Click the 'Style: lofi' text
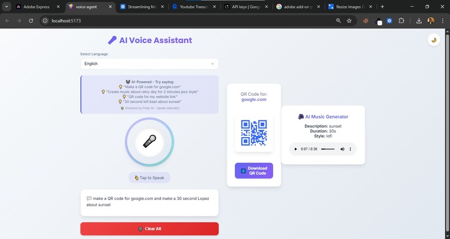The width and height of the screenshot is (450, 239). pos(323,136)
